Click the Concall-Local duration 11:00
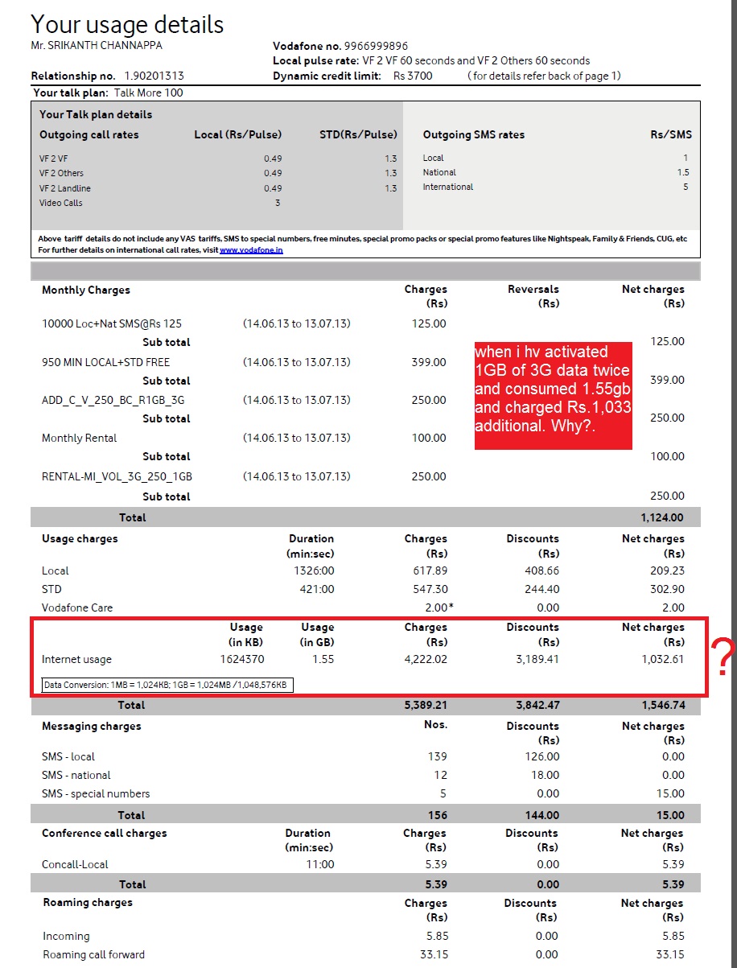Screen dimensions: 737x968 [320, 864]
